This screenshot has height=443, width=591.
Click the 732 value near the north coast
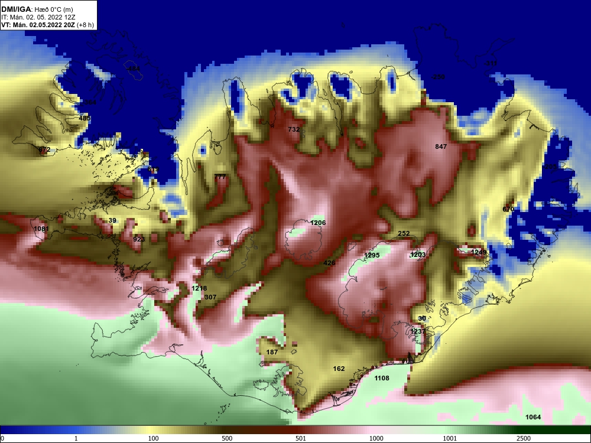coord(294,129)
